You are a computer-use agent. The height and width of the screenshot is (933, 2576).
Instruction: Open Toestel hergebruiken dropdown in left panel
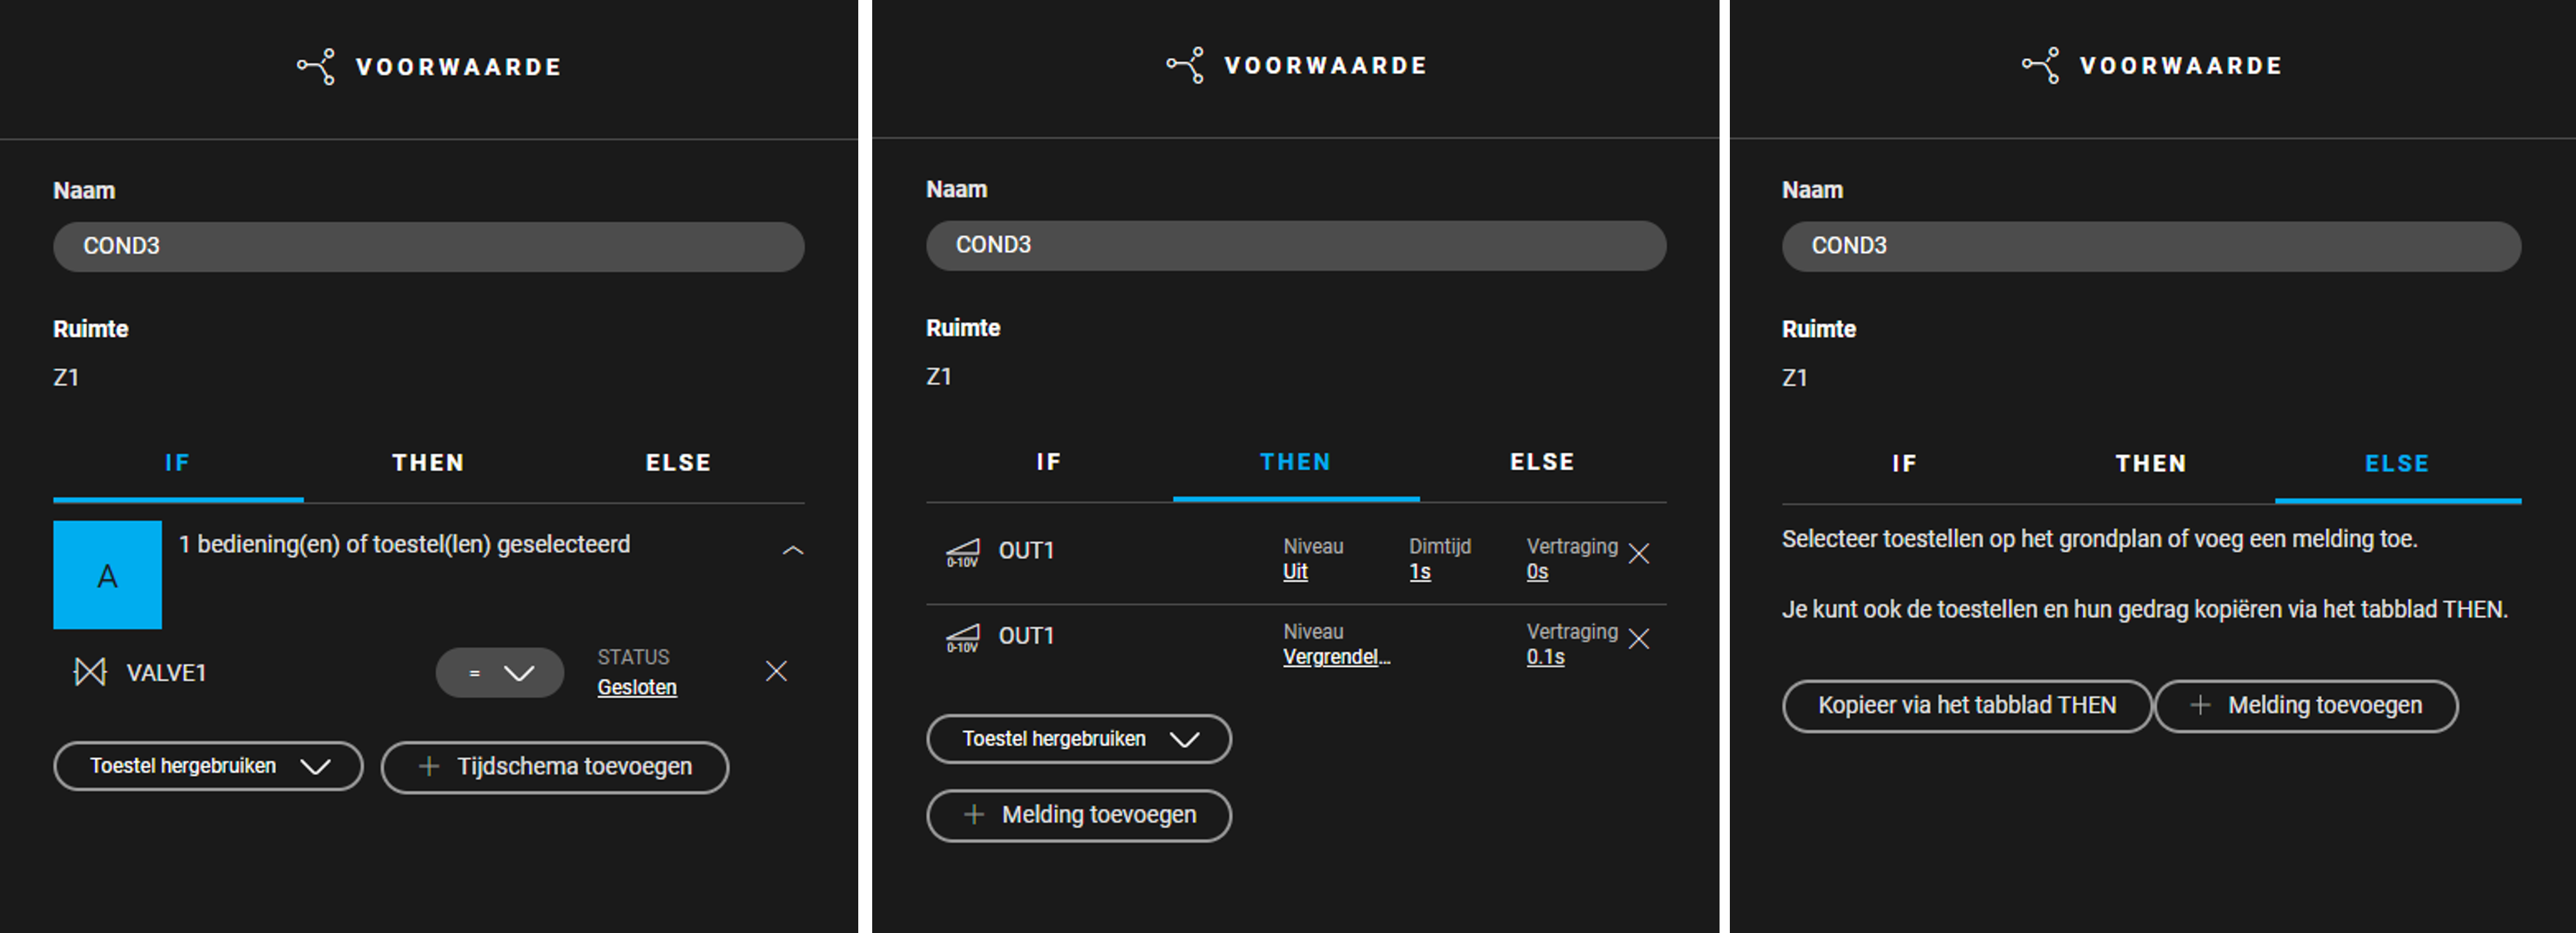(x=208, y=766)
